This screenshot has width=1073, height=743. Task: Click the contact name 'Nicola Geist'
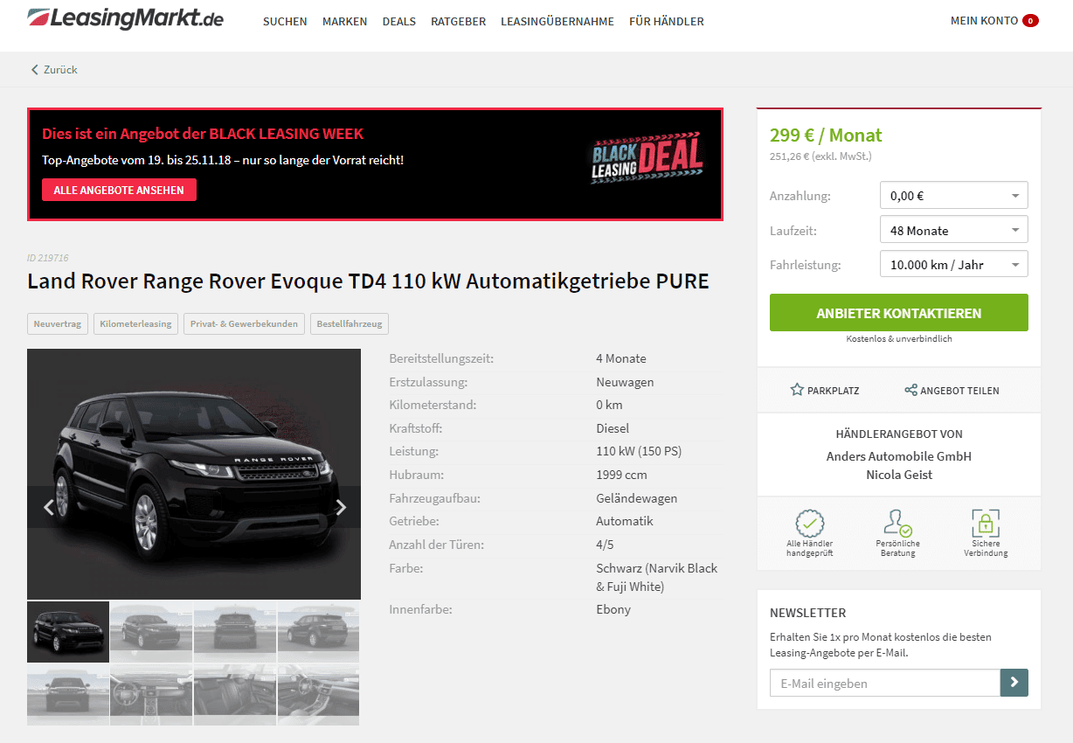[x=899, y=475]
